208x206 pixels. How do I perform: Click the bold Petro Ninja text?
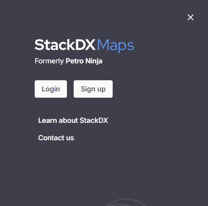pyautogui.click(x=84, y=61)
